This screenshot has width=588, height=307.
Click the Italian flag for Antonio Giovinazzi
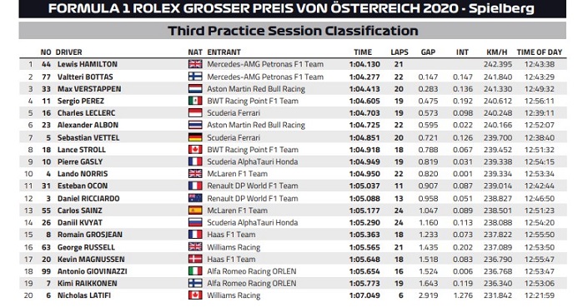point(195,271)
